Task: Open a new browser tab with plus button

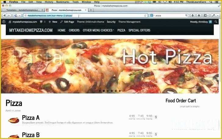Action: click(x=91, y=10)
